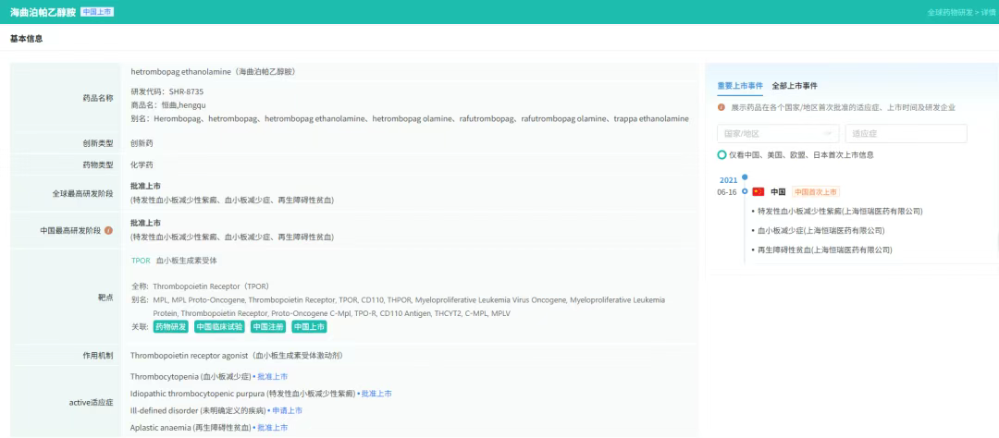Screen dimensions: 999x438
Task: Click 批准上市 link for Aplastic anaemia
Action: [272, 428]
